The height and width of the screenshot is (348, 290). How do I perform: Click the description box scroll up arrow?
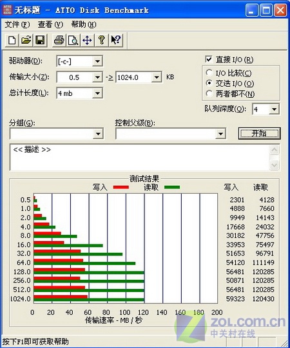(274, 151)
